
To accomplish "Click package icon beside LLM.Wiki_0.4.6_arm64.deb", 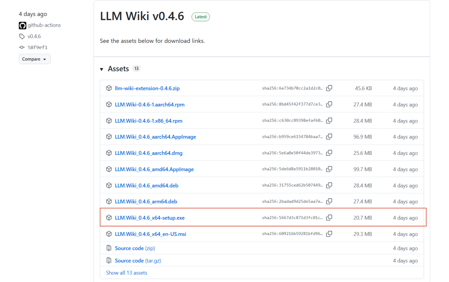I will click(109, 201).
